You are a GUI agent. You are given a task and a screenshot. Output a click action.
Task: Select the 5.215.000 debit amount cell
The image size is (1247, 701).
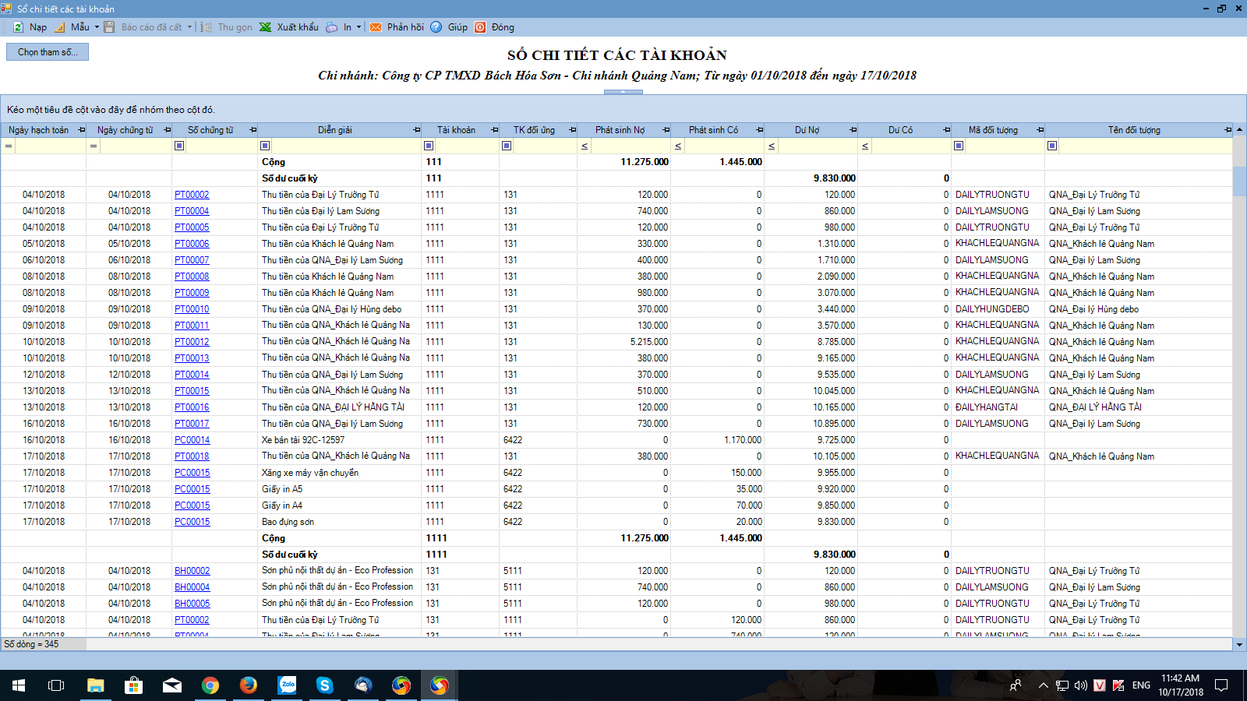point(624,342)
